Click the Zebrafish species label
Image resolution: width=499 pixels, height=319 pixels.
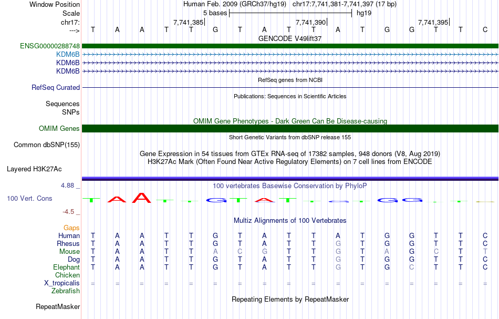click(x=66, y=291)
